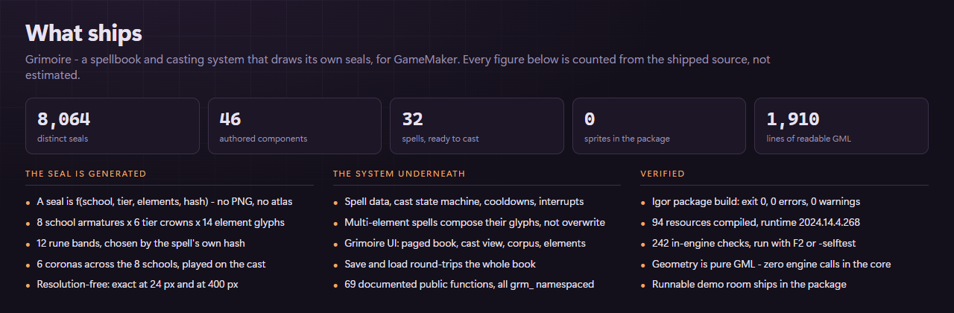The image size is (954, 313).
Task: Select THE SEAL IS GENERATED section header
Action: tap(86, 174)
